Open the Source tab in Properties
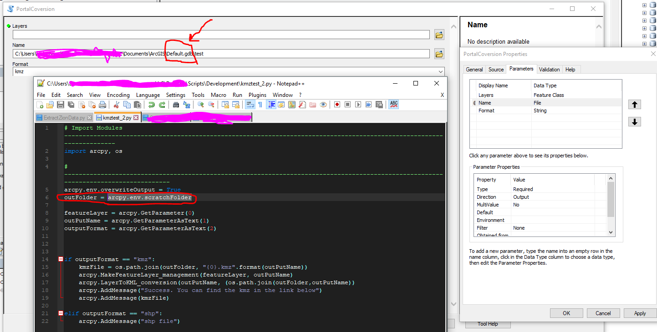657x332 pixels. coord(496,70)
